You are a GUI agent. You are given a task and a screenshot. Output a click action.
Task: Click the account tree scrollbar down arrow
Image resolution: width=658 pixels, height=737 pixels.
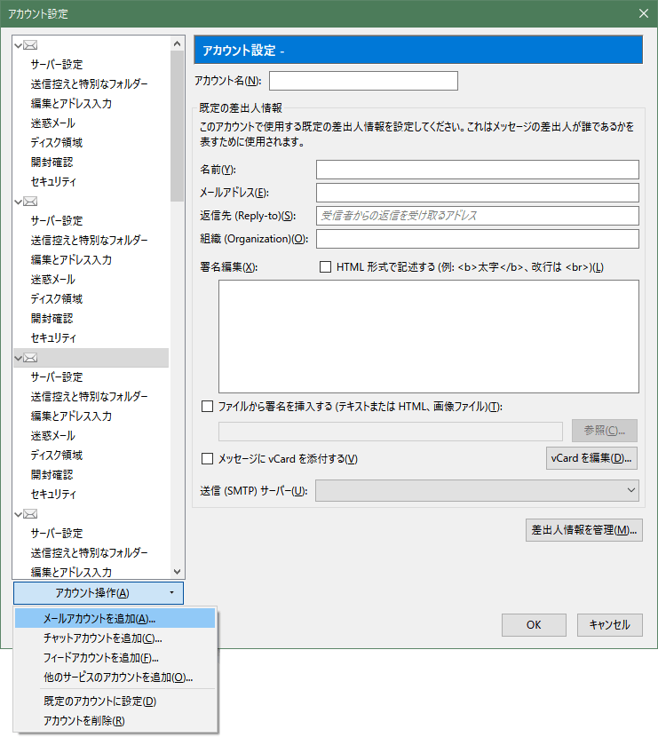(177, 573)
